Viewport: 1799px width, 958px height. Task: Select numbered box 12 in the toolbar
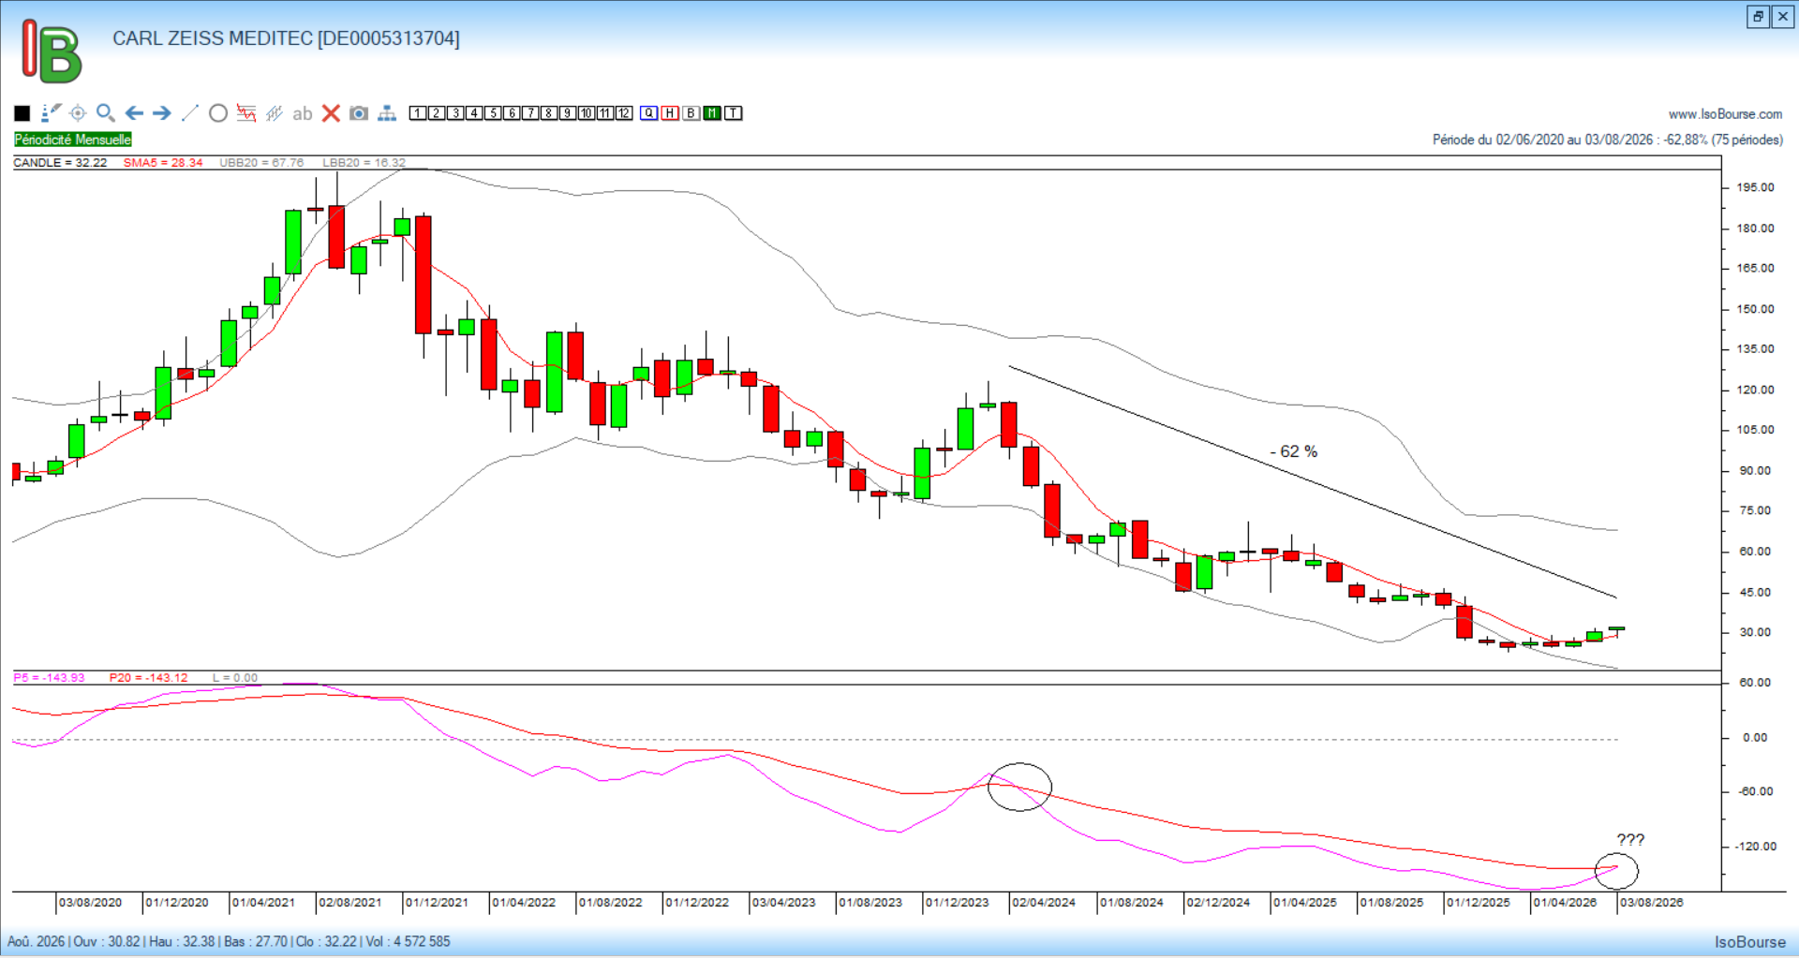(x=624, y=113)
